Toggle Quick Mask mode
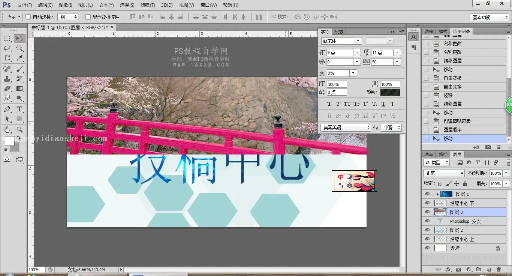Image resolution: width=512 pixels, height=276 pixels. point(7,159)
